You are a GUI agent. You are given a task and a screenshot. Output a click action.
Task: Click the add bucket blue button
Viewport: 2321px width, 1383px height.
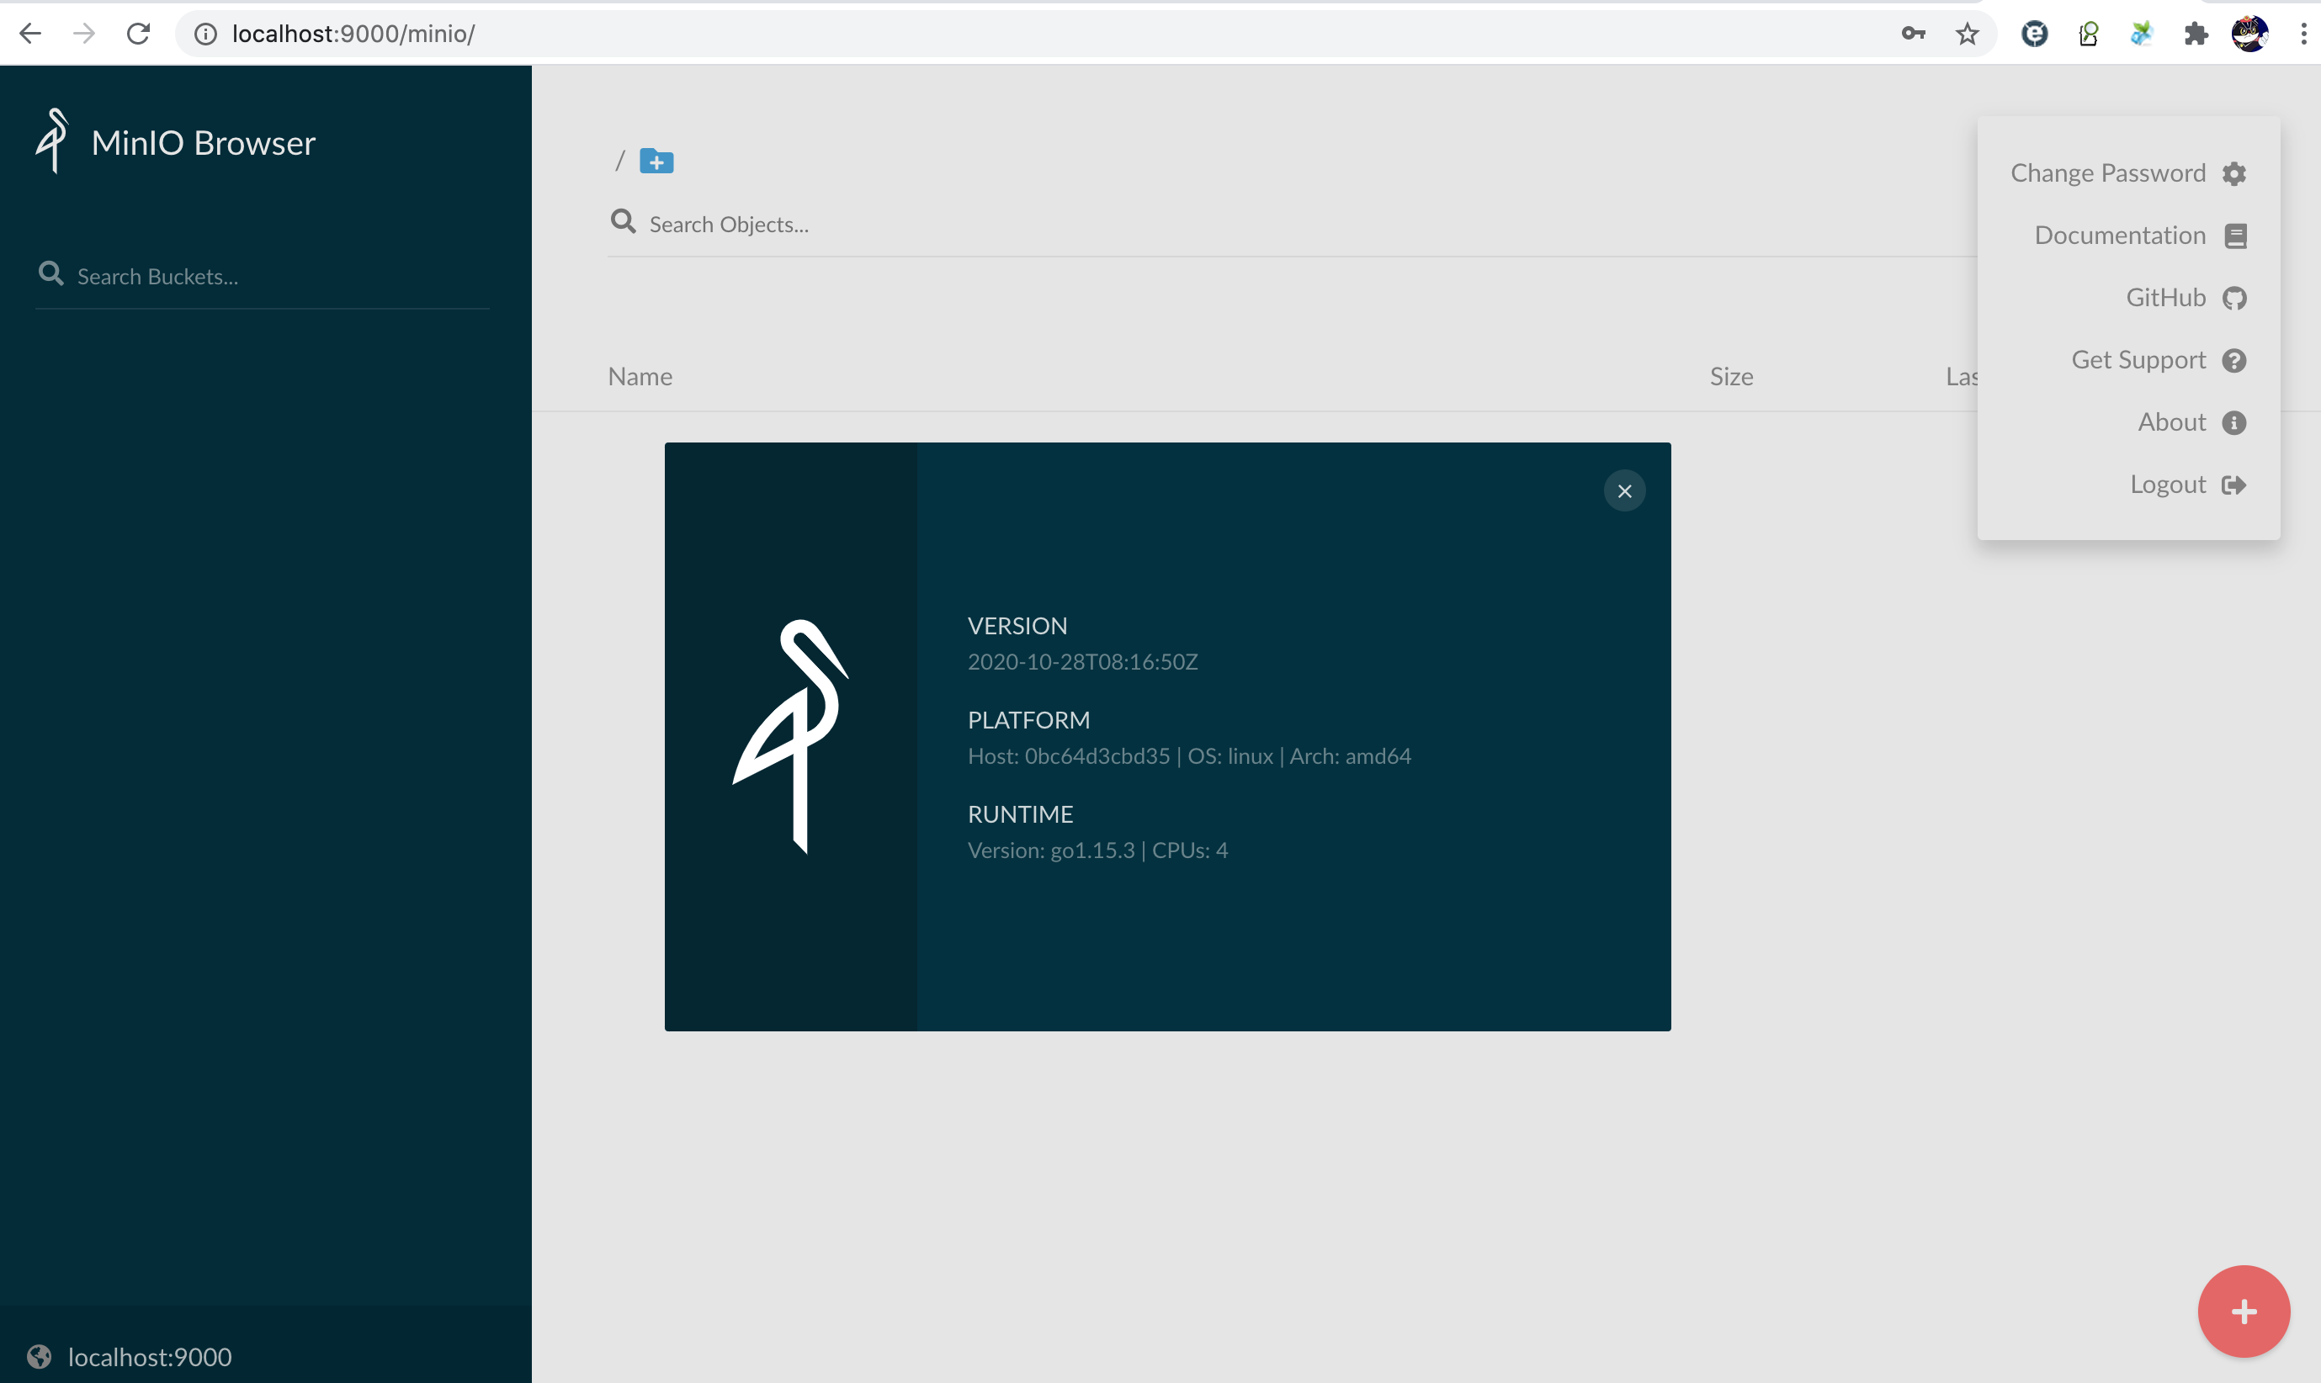click(656, 160)
